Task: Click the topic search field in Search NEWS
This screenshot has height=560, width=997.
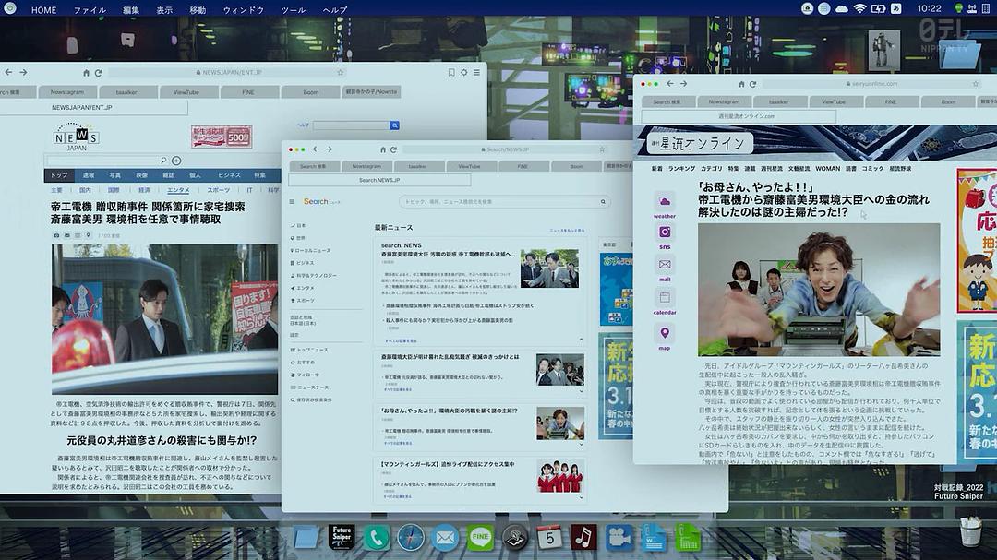Action: 504,201
